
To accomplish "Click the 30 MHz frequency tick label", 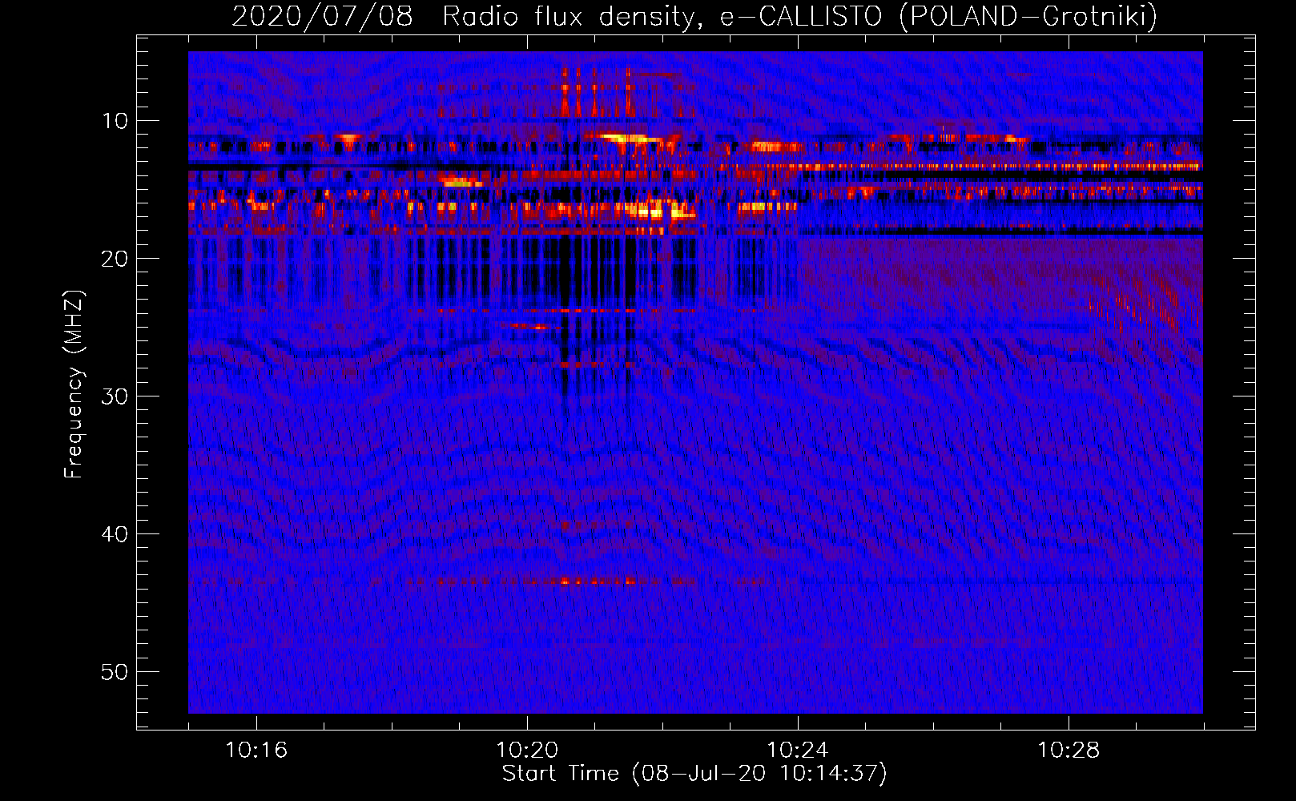I will [115, 396].
